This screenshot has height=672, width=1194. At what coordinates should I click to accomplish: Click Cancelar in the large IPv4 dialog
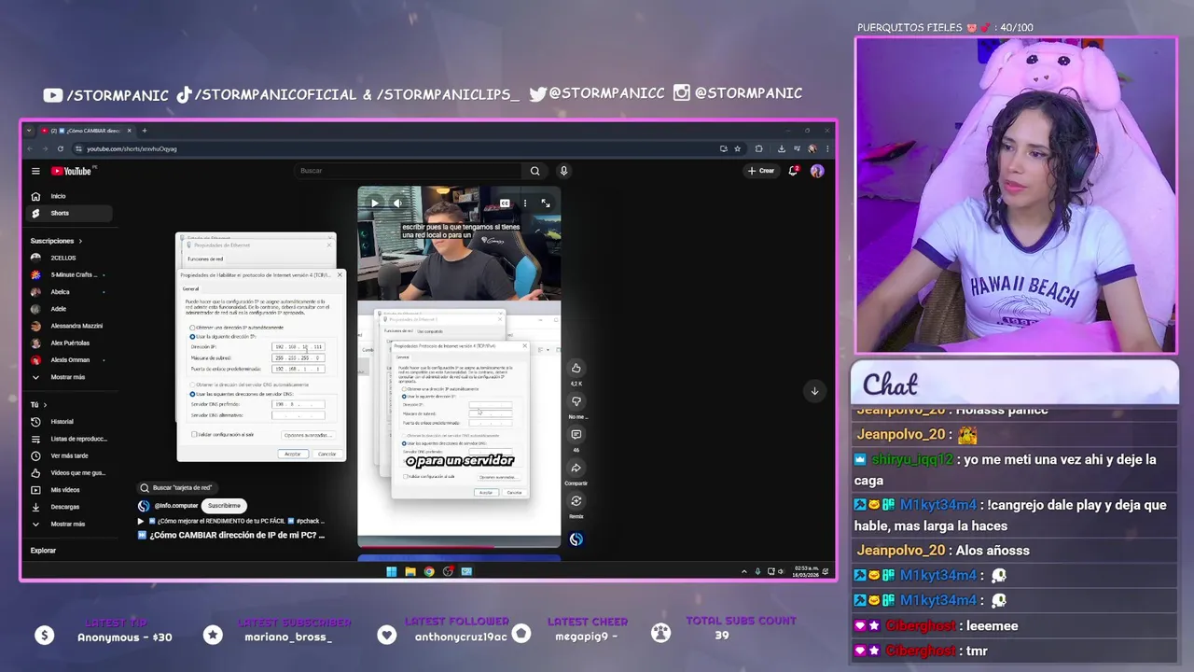326,454
